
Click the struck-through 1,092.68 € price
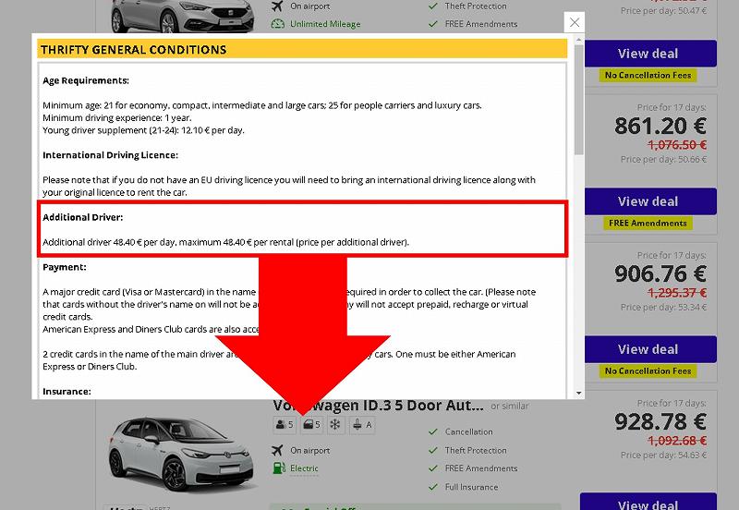coord(677,441)
